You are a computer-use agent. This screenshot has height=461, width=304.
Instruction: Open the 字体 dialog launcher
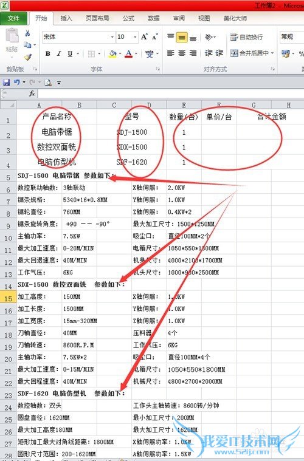tap(158, 69)
